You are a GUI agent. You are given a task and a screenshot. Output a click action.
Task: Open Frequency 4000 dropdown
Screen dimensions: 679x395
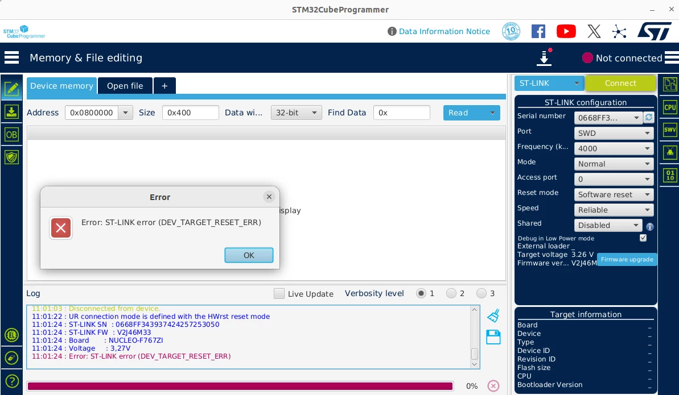pyautogui.click(x=614, y=148)
